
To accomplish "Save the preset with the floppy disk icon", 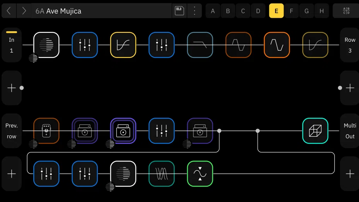I will [179, 11].
